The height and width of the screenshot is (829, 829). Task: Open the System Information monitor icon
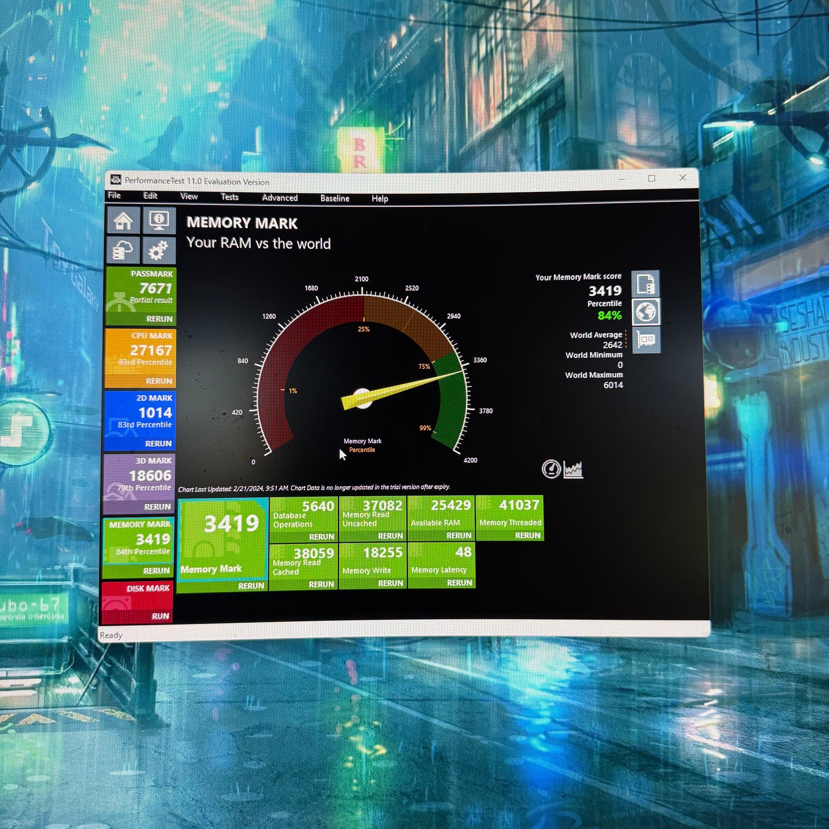coord(159,221)
